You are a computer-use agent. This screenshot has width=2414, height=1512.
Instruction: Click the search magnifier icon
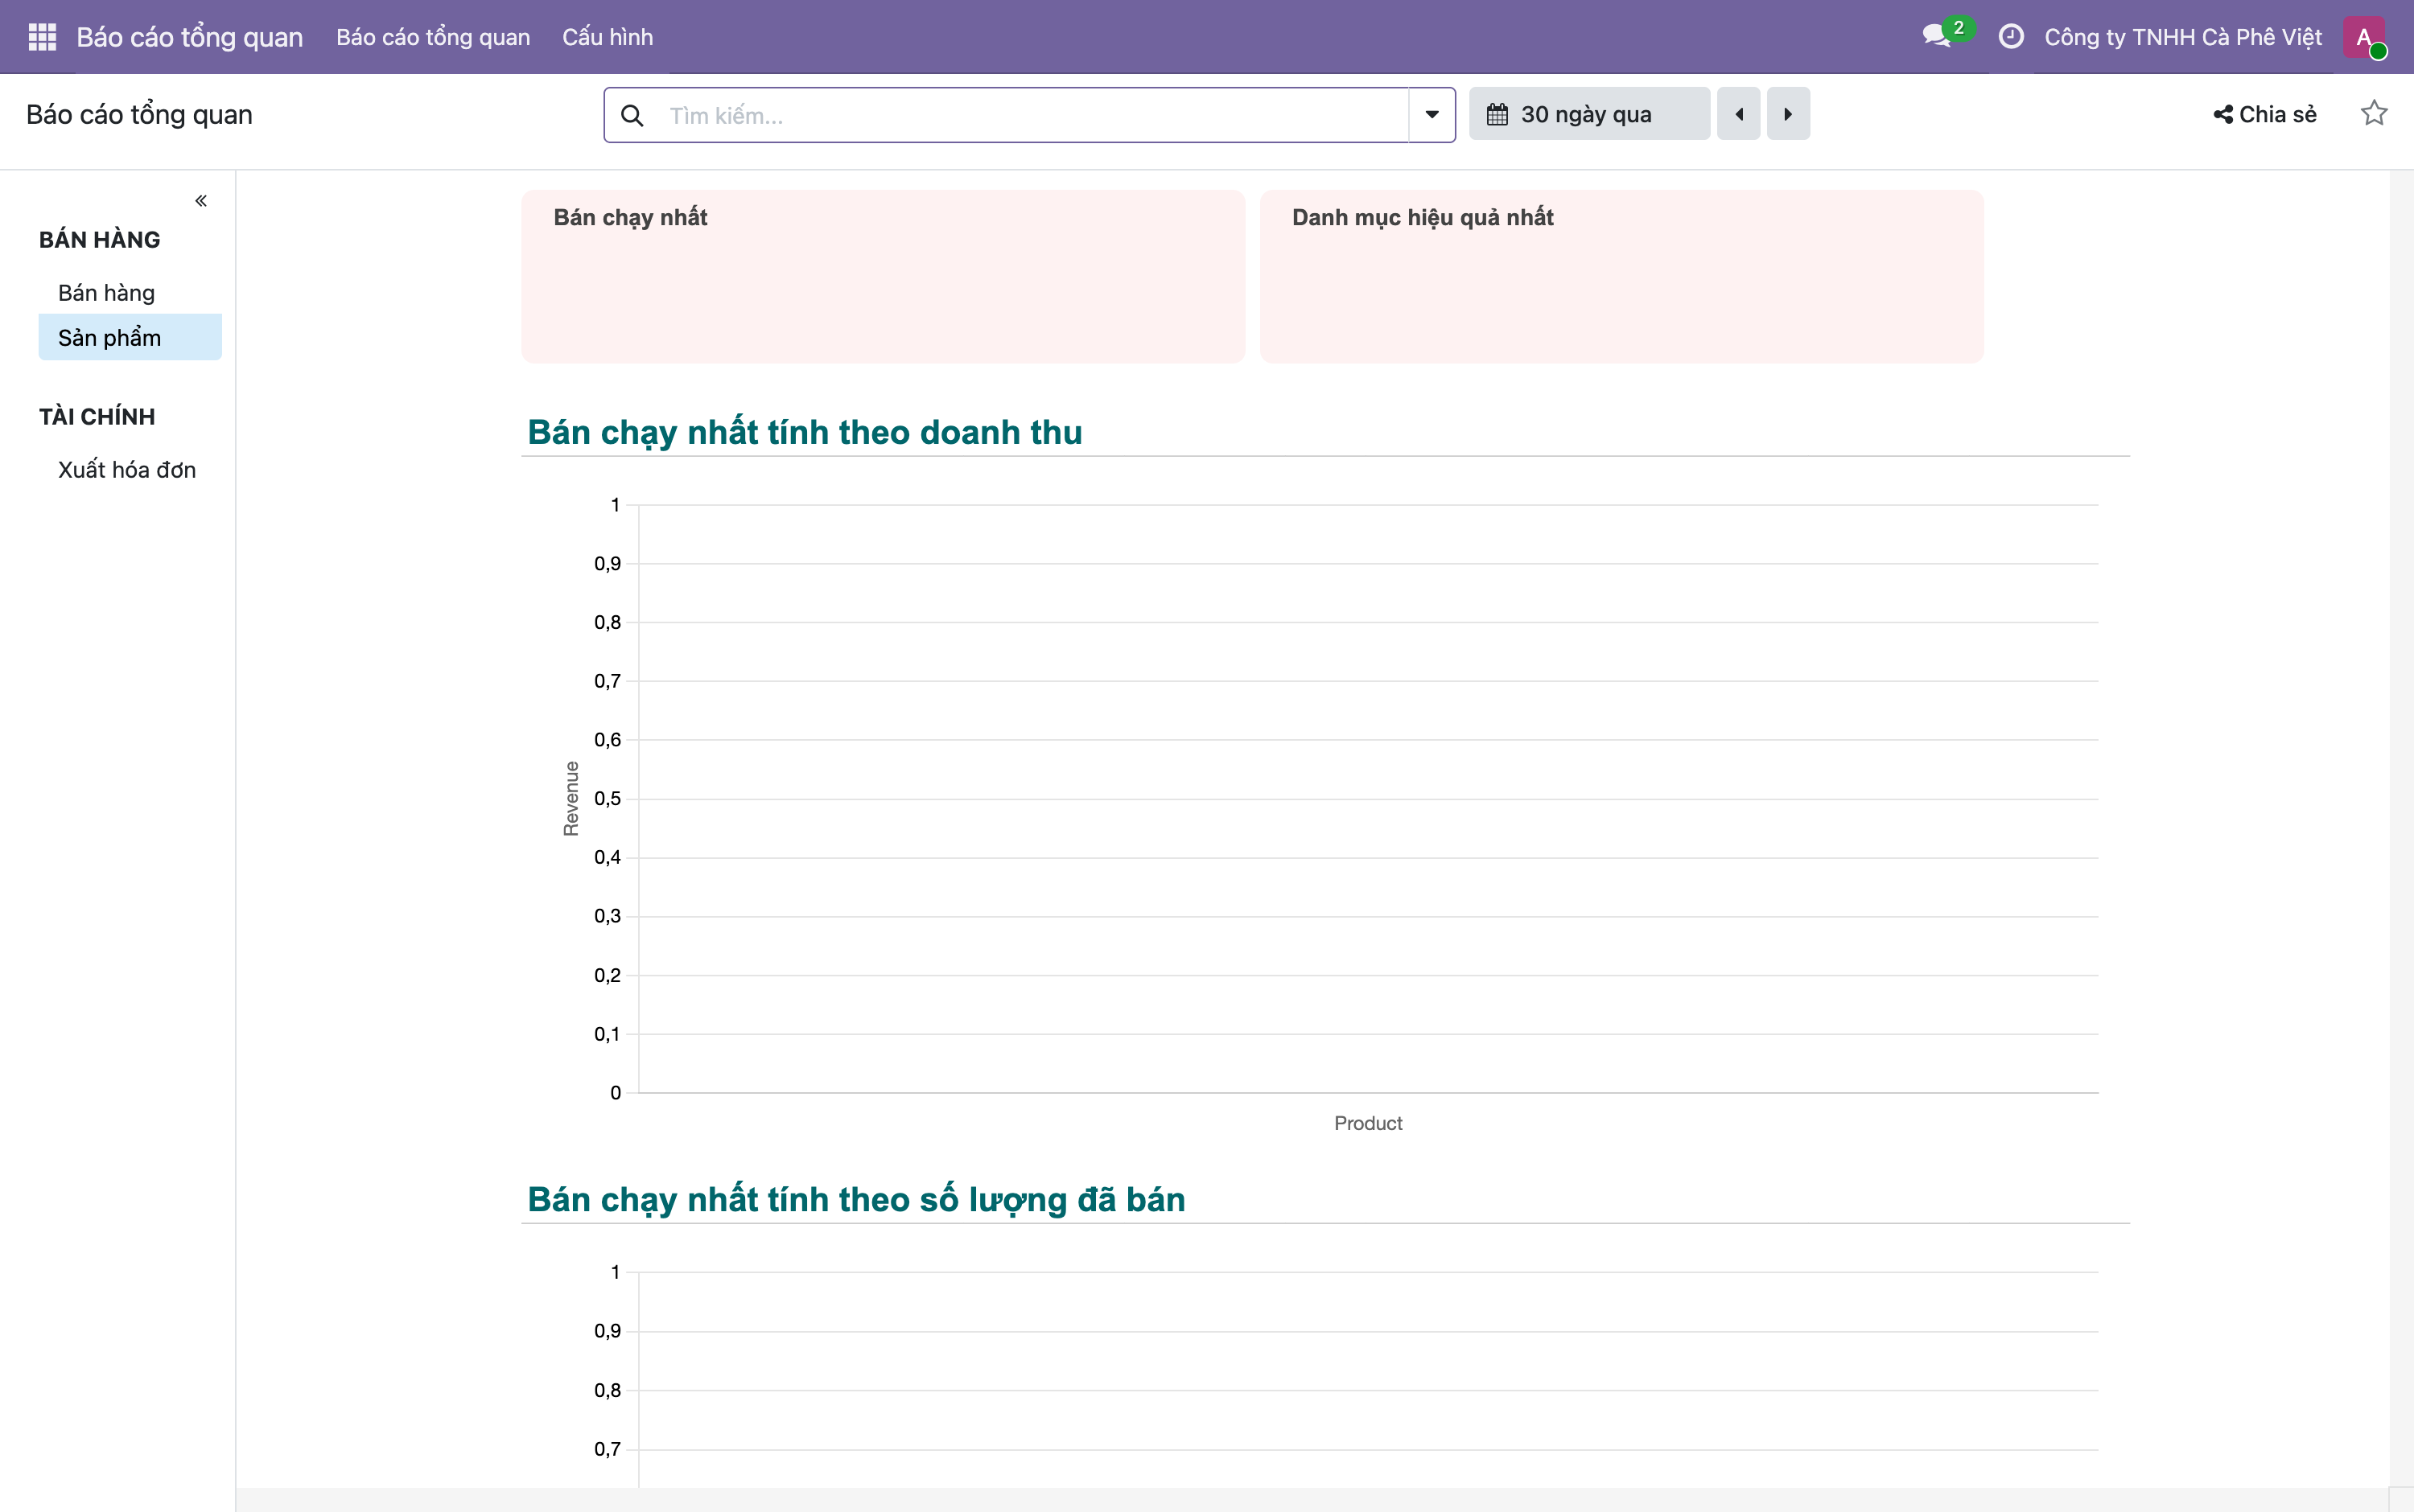point(632,115)
